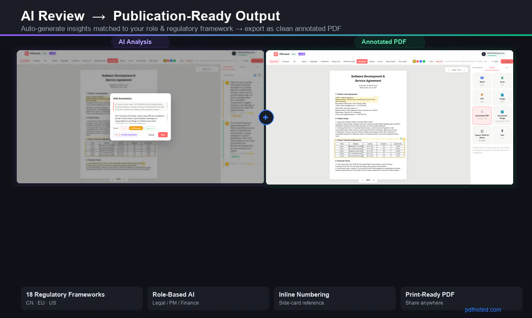Open the Convert mode tab in right screenshot
Viewport: 532px width, 318px height.
(x=286, y=62)
